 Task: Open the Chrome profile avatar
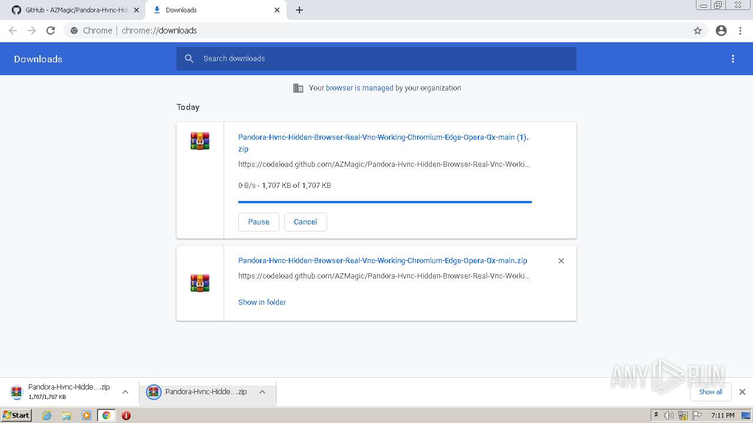pos(721,31)
